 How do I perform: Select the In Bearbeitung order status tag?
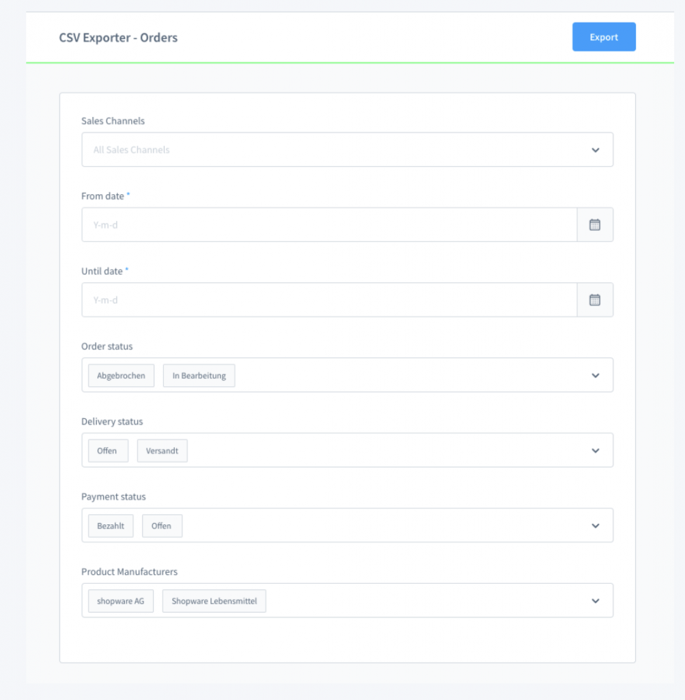[x=199, y=375]
